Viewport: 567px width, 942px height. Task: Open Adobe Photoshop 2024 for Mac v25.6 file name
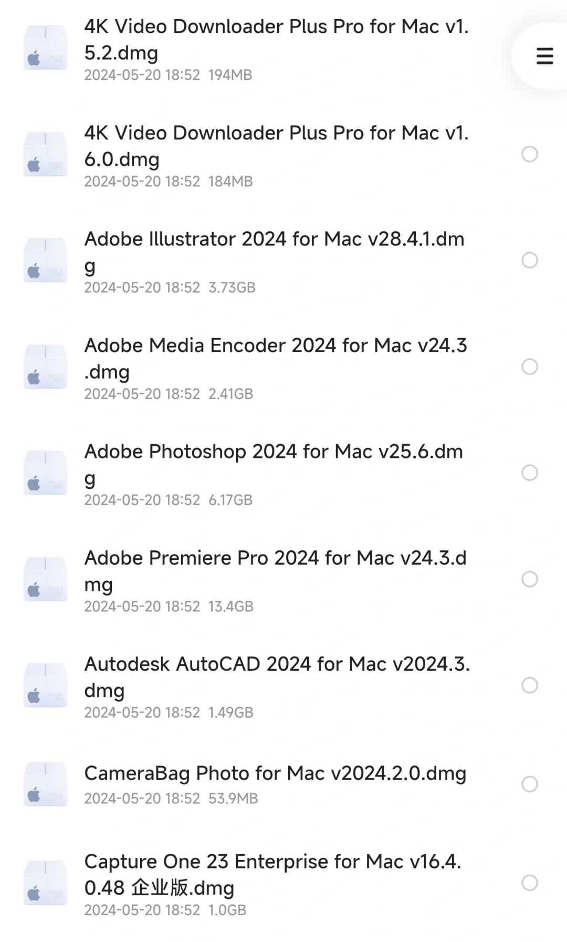pos(274,452)
